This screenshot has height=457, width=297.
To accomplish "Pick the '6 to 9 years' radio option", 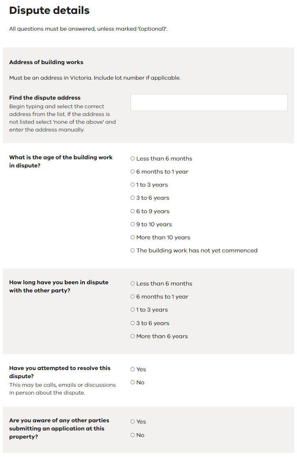I will 133,211.
